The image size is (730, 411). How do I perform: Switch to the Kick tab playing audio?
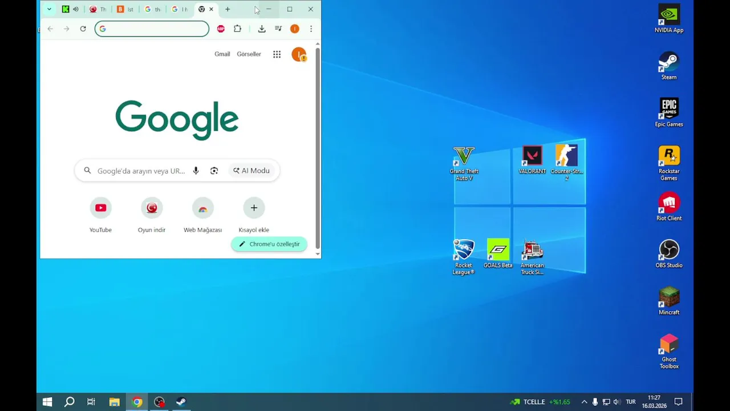coord(66,9)
